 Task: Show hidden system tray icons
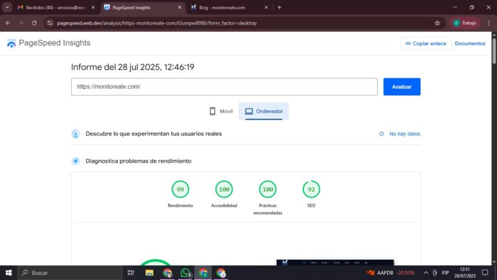[425, 273]
